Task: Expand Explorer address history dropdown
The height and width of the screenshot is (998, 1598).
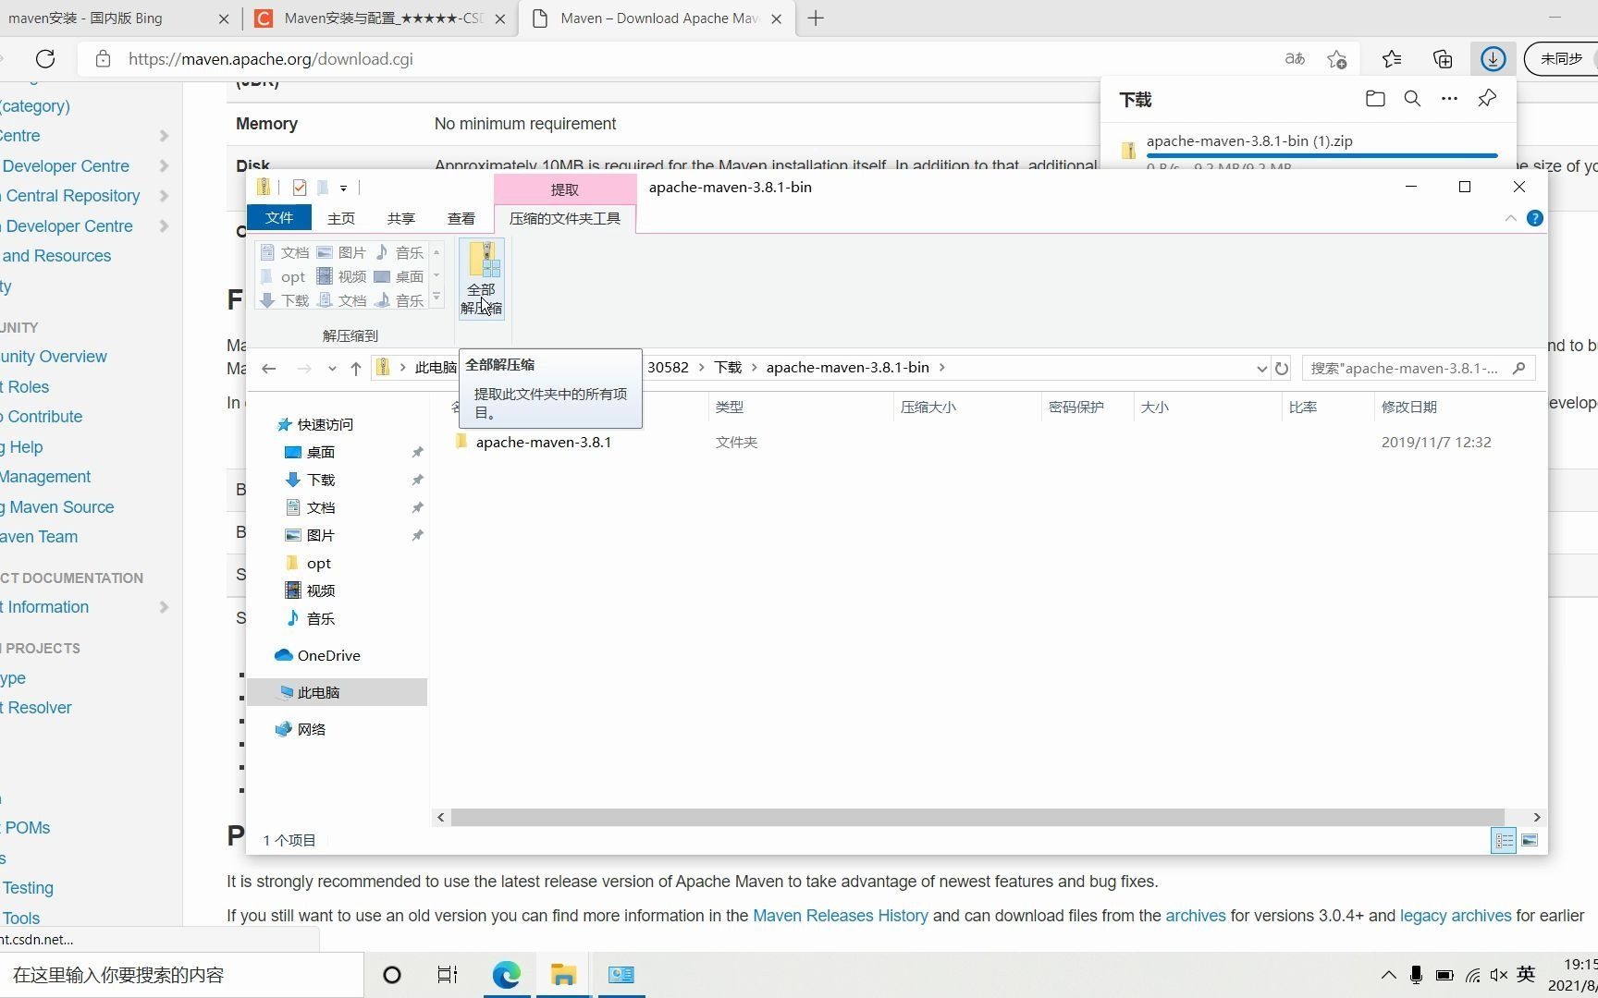Action: pyautogui.click(x=1260, y=368)
